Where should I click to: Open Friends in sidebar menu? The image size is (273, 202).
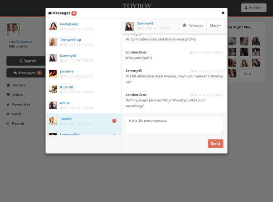18,124
